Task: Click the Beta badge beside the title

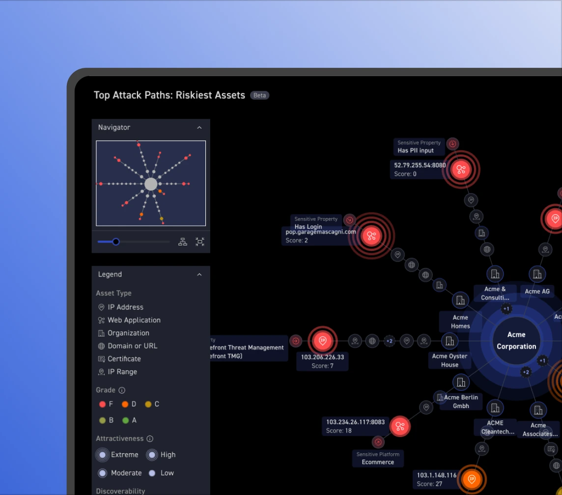Action: (259, 95)
